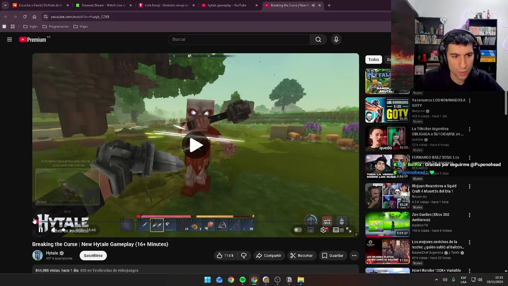Open more actions three-dot menu below video
The image size is (508, 286).
coord(354,255)
